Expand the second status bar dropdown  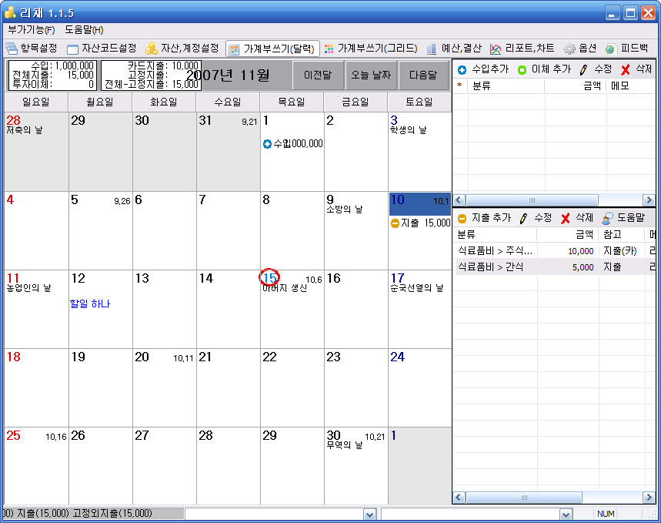pos(566,515)
